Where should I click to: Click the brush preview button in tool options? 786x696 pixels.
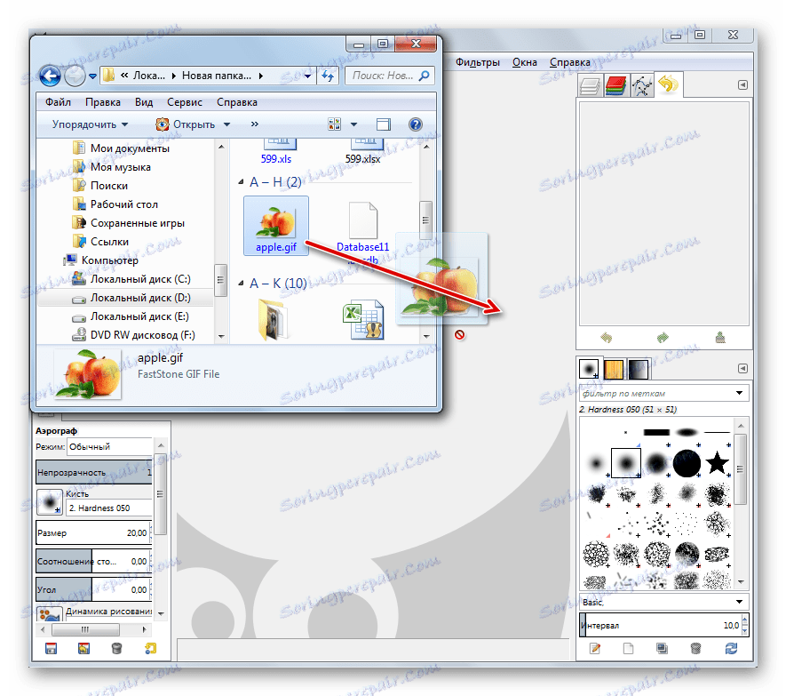pyautogui.click(x=49, y=502)
